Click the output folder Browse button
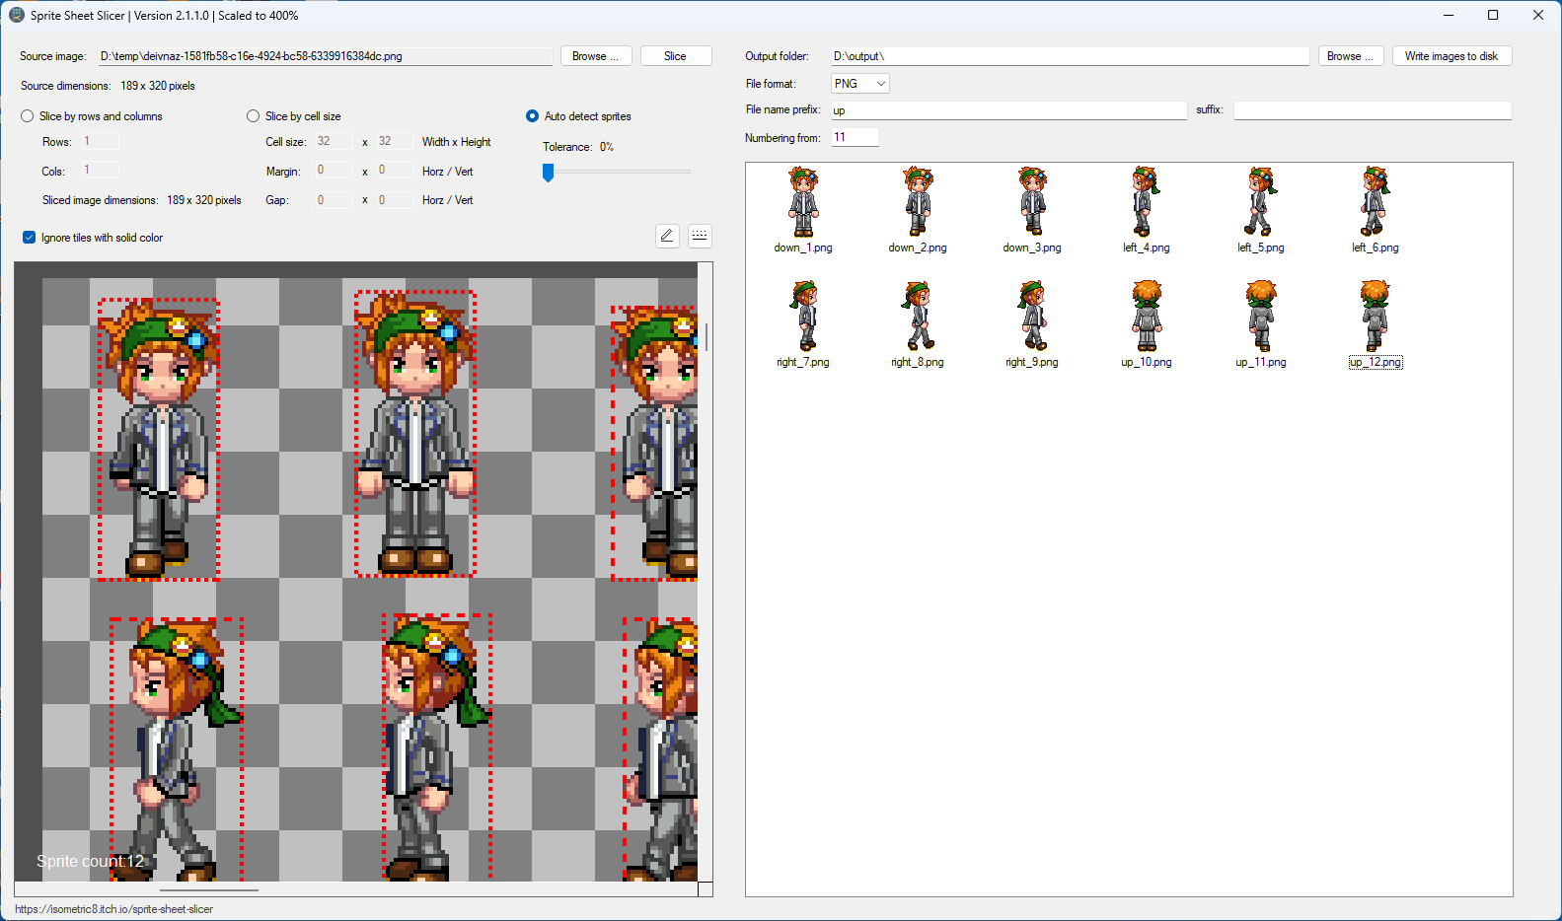This screenshot has width=1562, height=921. [x=1351, y=56]
